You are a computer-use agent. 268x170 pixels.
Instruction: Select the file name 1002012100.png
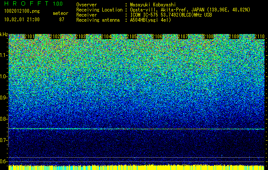[22, 11]
